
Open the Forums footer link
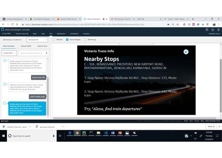(197, 121)
